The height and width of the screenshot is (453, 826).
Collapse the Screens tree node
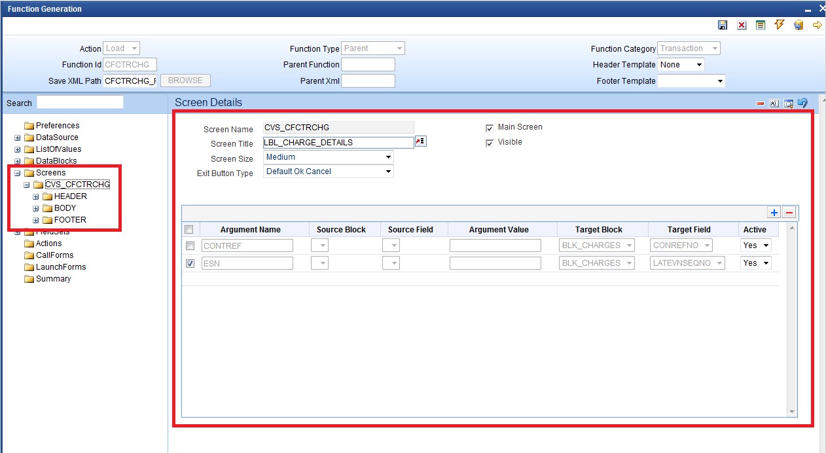coord(18,173)
